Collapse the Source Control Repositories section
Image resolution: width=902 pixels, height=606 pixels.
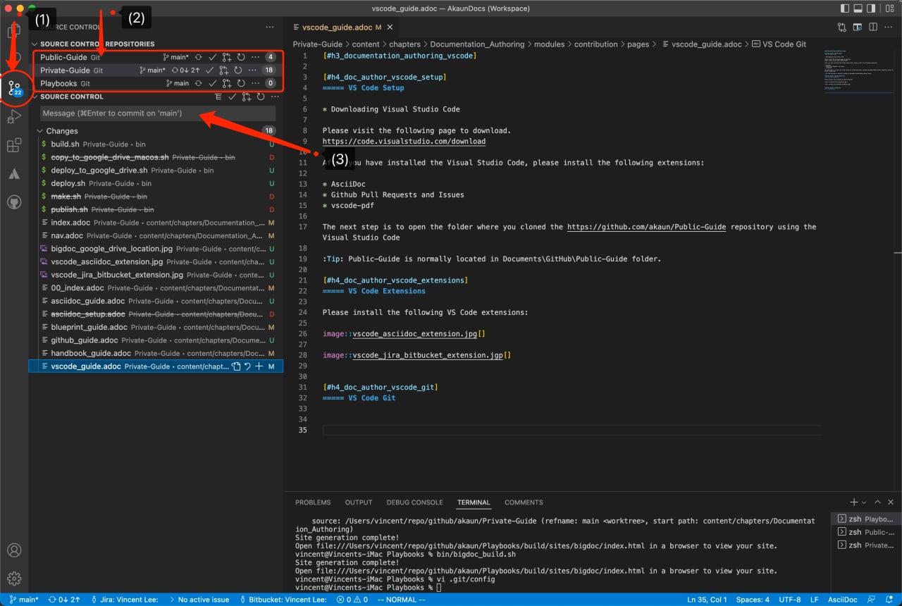(35, 44)
